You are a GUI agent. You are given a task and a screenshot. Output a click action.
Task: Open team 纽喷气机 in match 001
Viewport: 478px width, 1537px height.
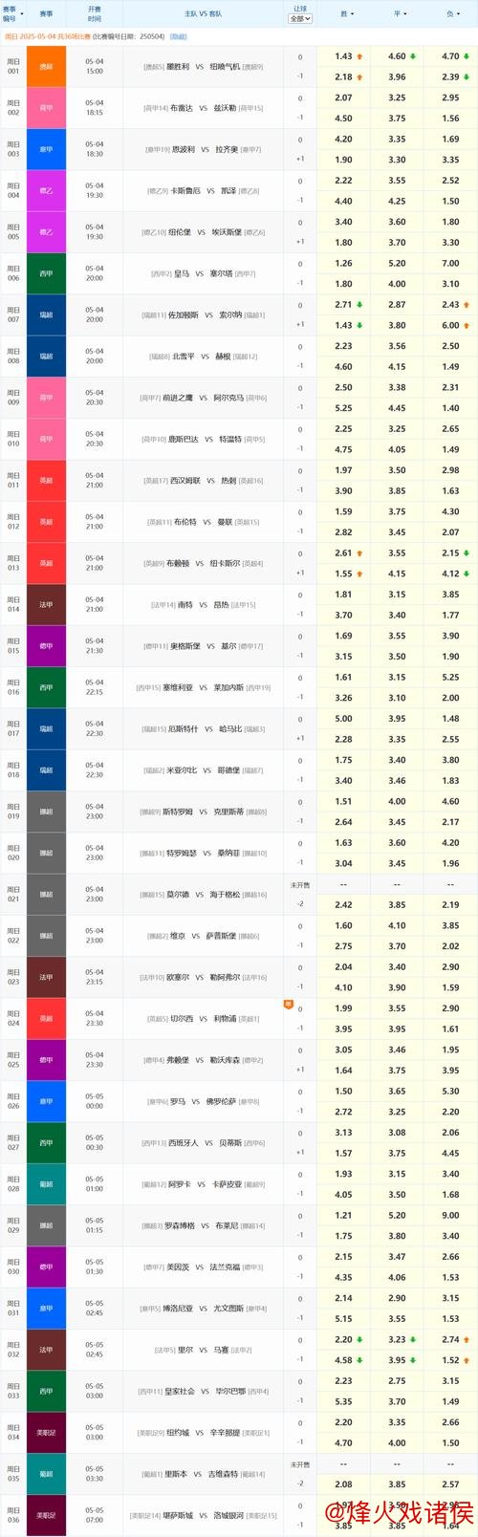(224, 67)
